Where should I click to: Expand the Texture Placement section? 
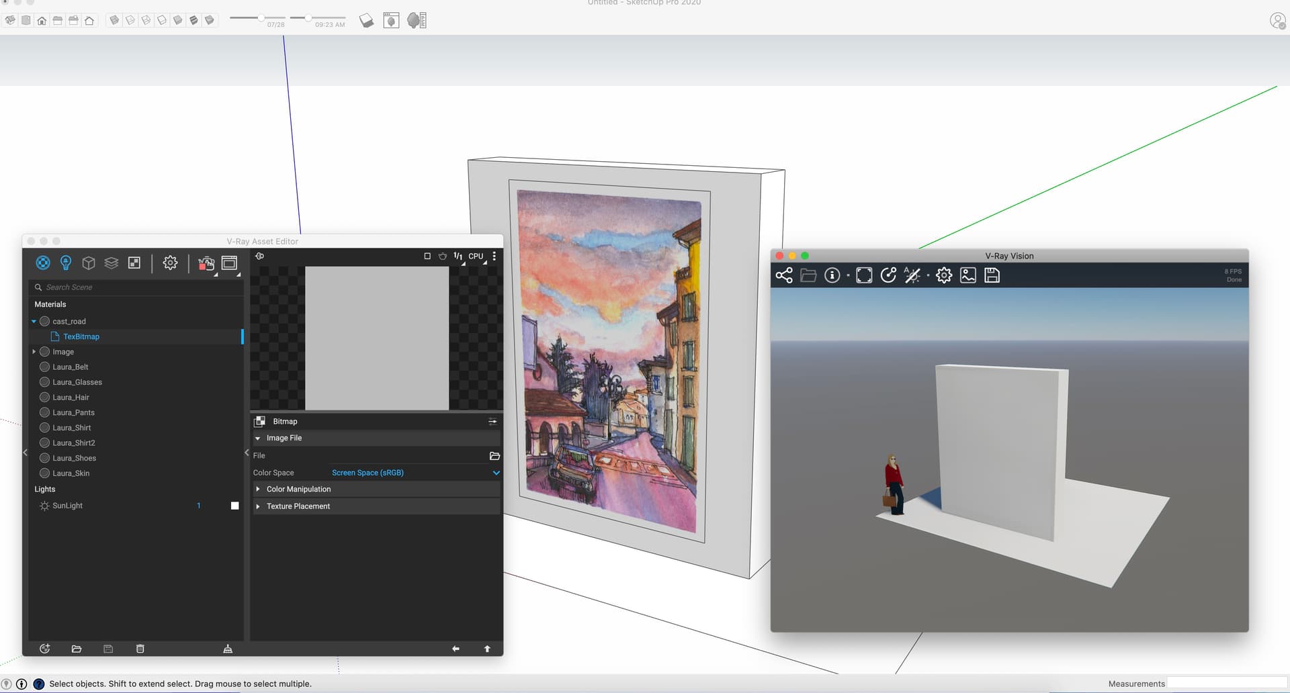coord(258,506)
